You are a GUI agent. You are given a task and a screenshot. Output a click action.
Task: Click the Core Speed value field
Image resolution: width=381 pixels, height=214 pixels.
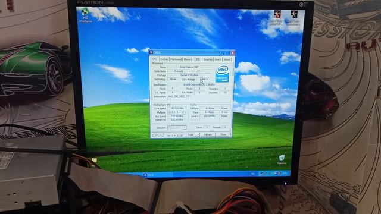click(x=177, y=108)
